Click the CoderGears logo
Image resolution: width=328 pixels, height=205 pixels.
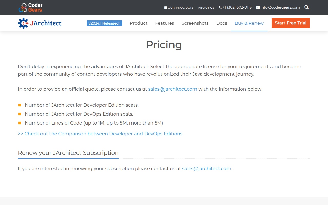coord(30,7)
